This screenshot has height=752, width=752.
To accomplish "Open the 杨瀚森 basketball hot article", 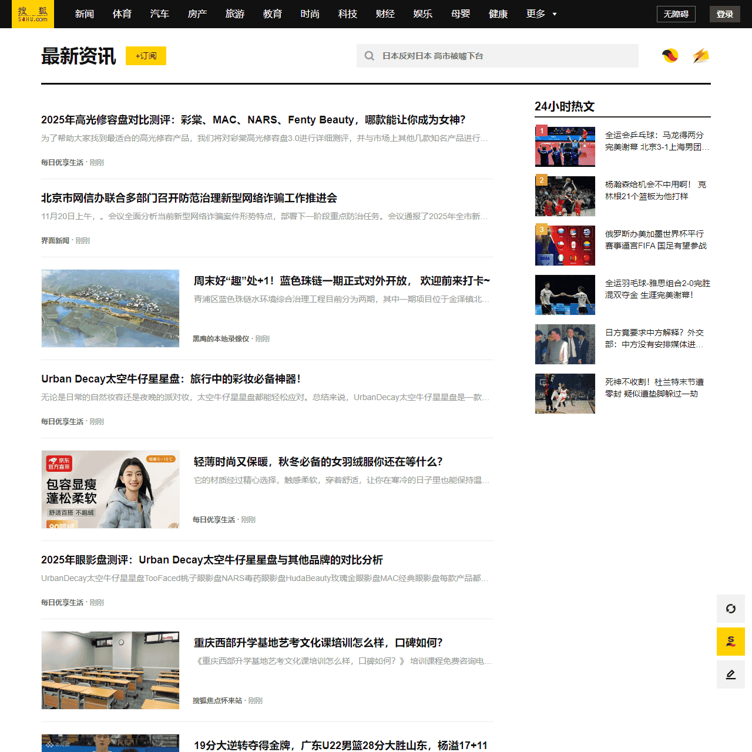I will (x=655, y=190).
